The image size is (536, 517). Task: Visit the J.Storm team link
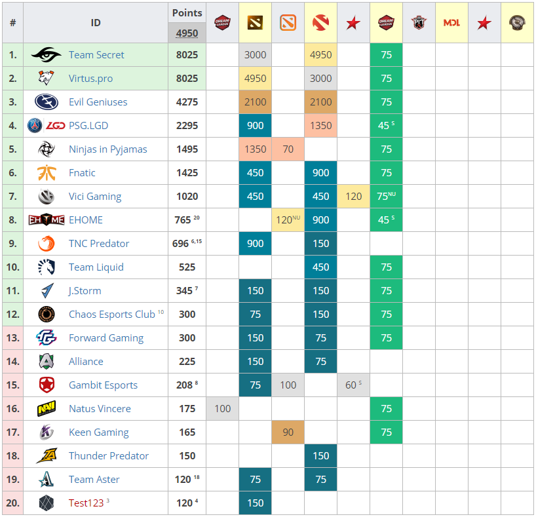pos(85,291)
